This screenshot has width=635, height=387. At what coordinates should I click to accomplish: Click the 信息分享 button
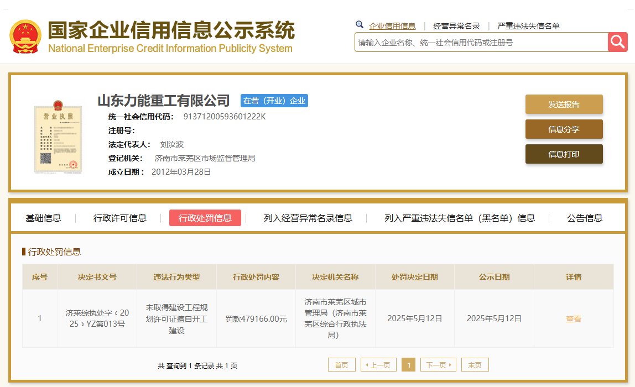click(564, 129)
